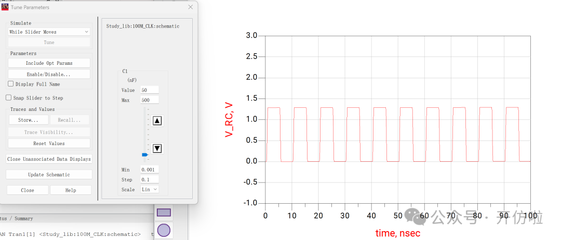The image size is (561, 240).
Task: Click the C1 slider handle
Action: coord(145,154)
